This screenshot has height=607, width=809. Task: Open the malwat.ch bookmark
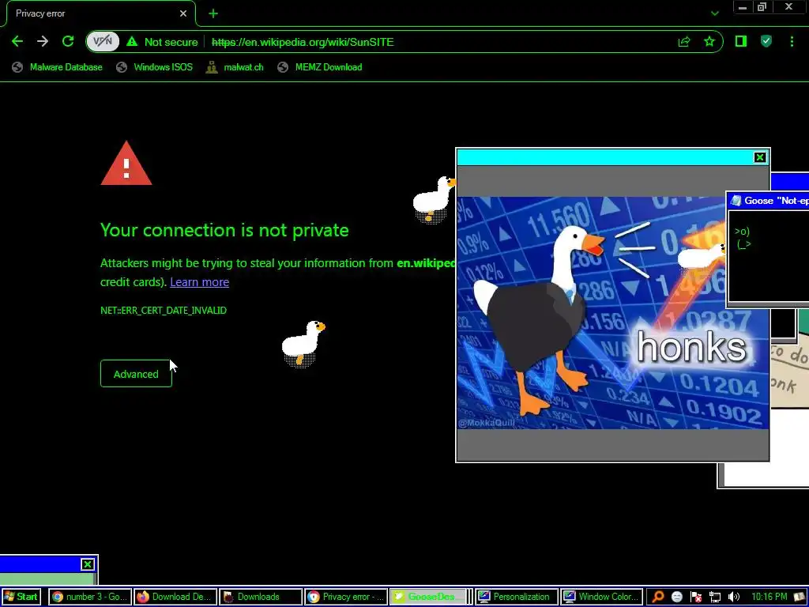pos(235,67)
